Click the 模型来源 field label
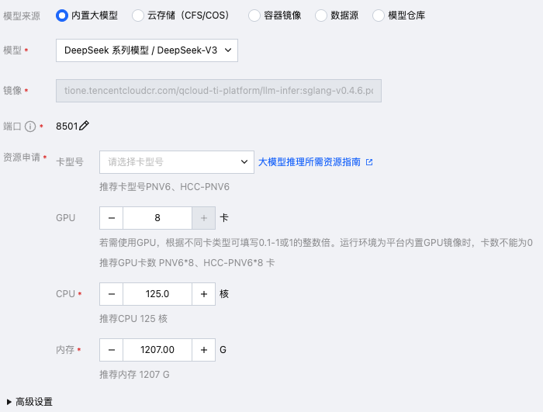Viewport: 543px width, 412px height. [x=22, y=16]
